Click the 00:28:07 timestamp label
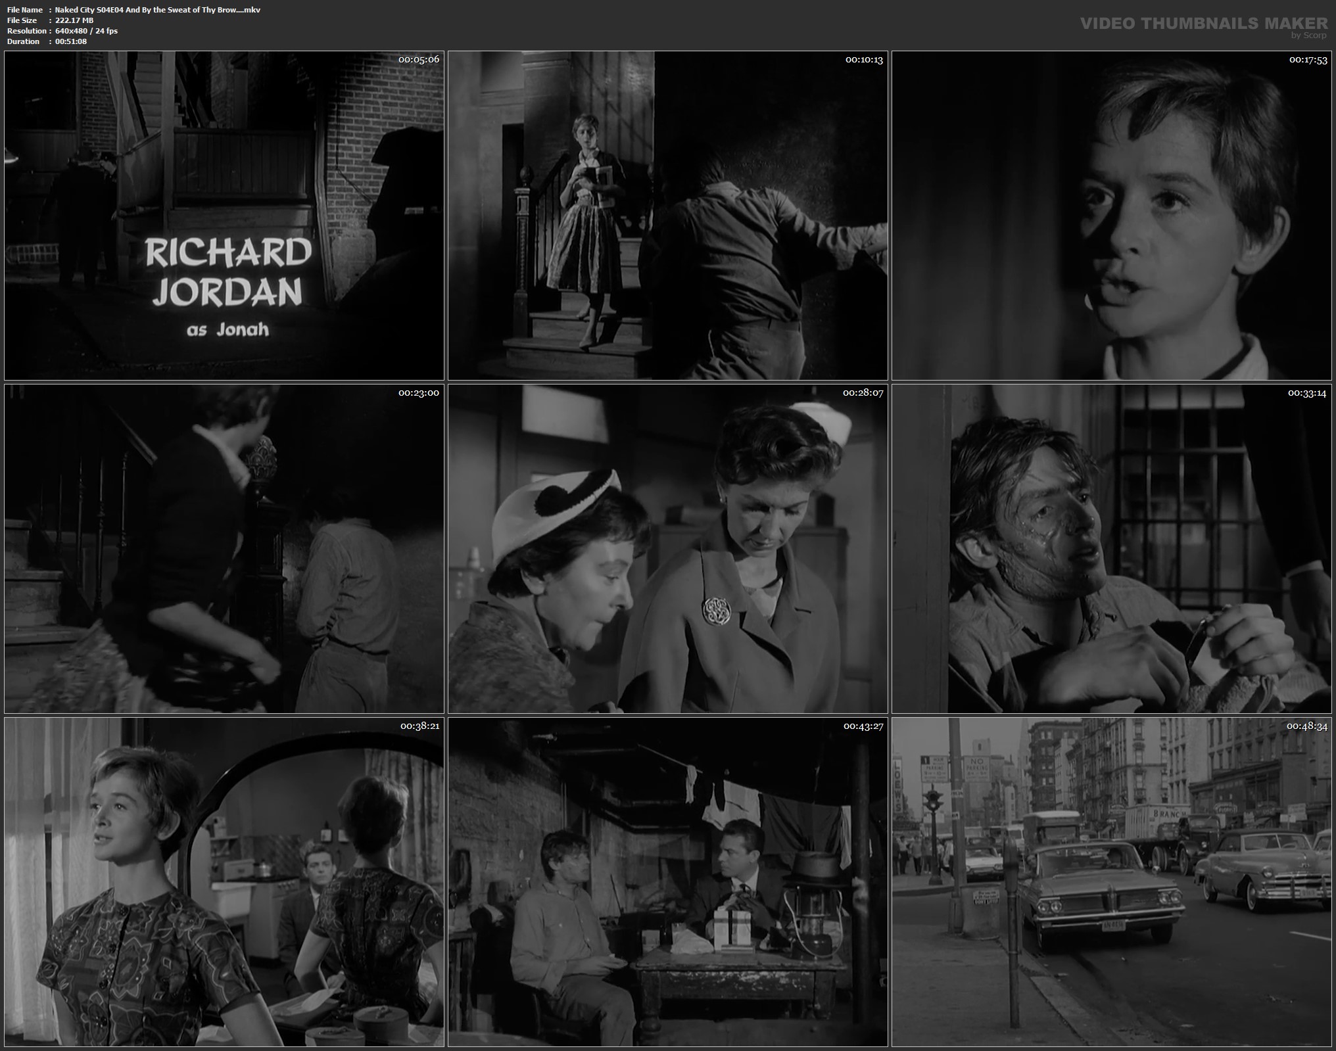 863,392
